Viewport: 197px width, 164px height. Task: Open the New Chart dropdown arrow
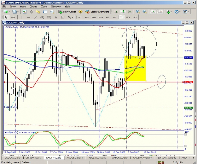coord(9,12)
